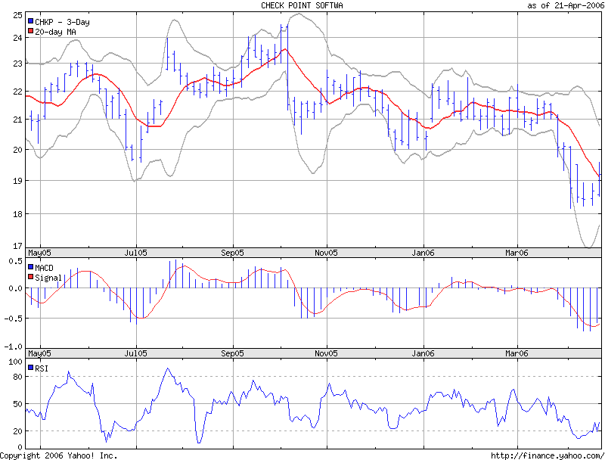Click the '20-day MA' legend label
The width and height of the screenshot is (605, 460).
[x=55, y=32]
